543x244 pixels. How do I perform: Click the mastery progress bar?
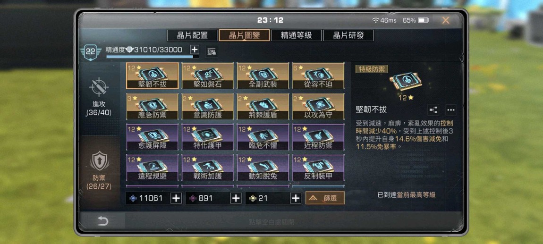pos(153,57)
